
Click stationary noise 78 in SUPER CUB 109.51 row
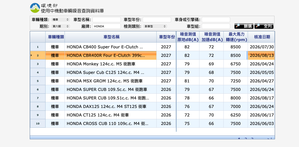point(187,98)
